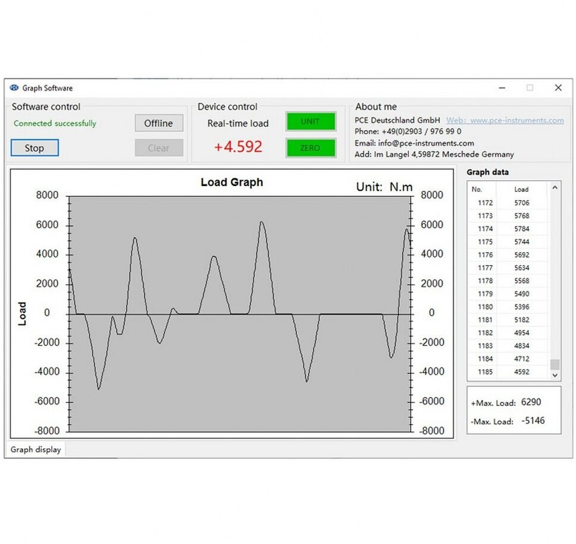The height and width of the screenshot is (544, 576).
Task: Click the Offline button
Action: tap(159, 123)
